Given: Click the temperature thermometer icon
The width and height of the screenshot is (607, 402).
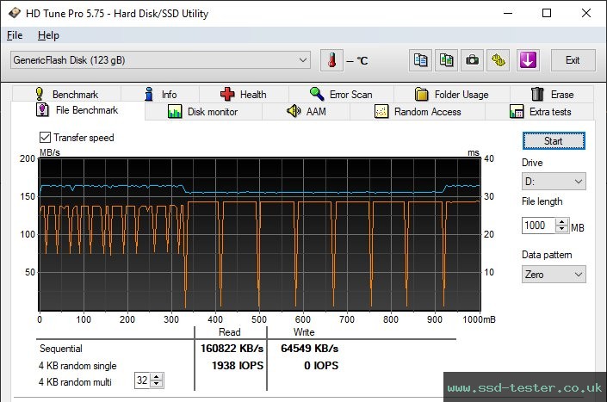Looking at the screenshot, I should tap(331, 60).
